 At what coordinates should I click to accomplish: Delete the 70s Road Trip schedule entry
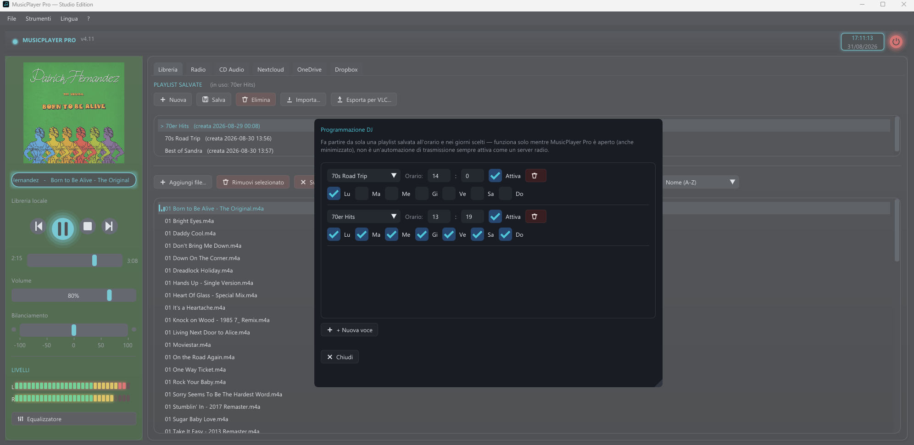[x=535, y=176]
